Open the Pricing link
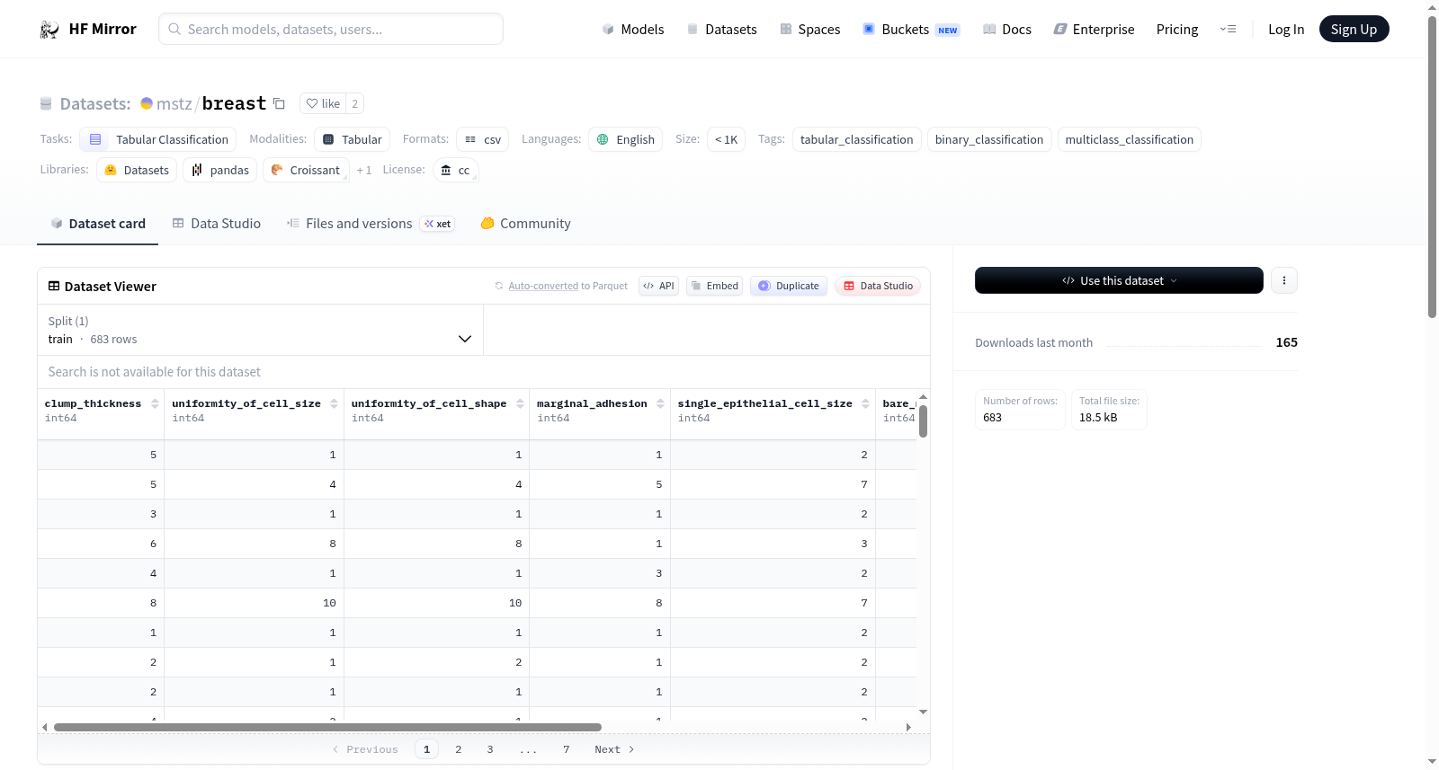The height and width of the screenshot is (770, 1439). click(1177, 29)
